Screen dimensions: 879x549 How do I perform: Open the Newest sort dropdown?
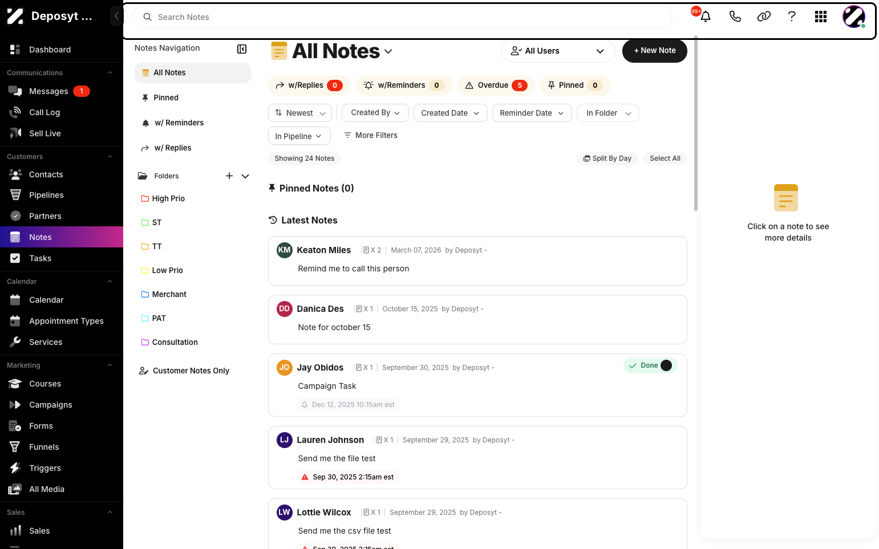pyautogui.click(x=300, y=113)
